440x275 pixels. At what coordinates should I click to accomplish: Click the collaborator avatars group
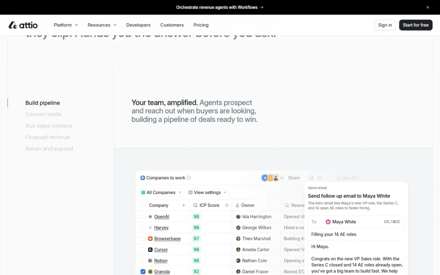pos(272,178)
